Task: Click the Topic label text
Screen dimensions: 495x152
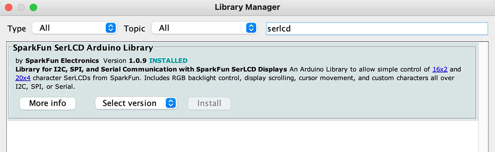Action: (134, 28)
